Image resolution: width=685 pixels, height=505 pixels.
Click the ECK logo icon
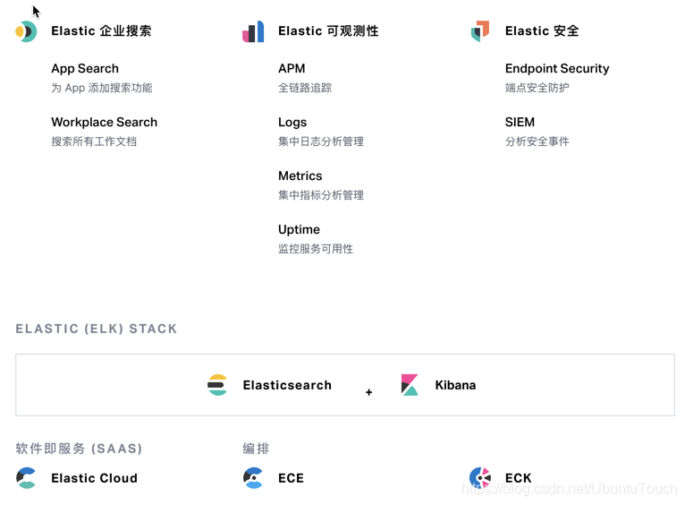480,478
